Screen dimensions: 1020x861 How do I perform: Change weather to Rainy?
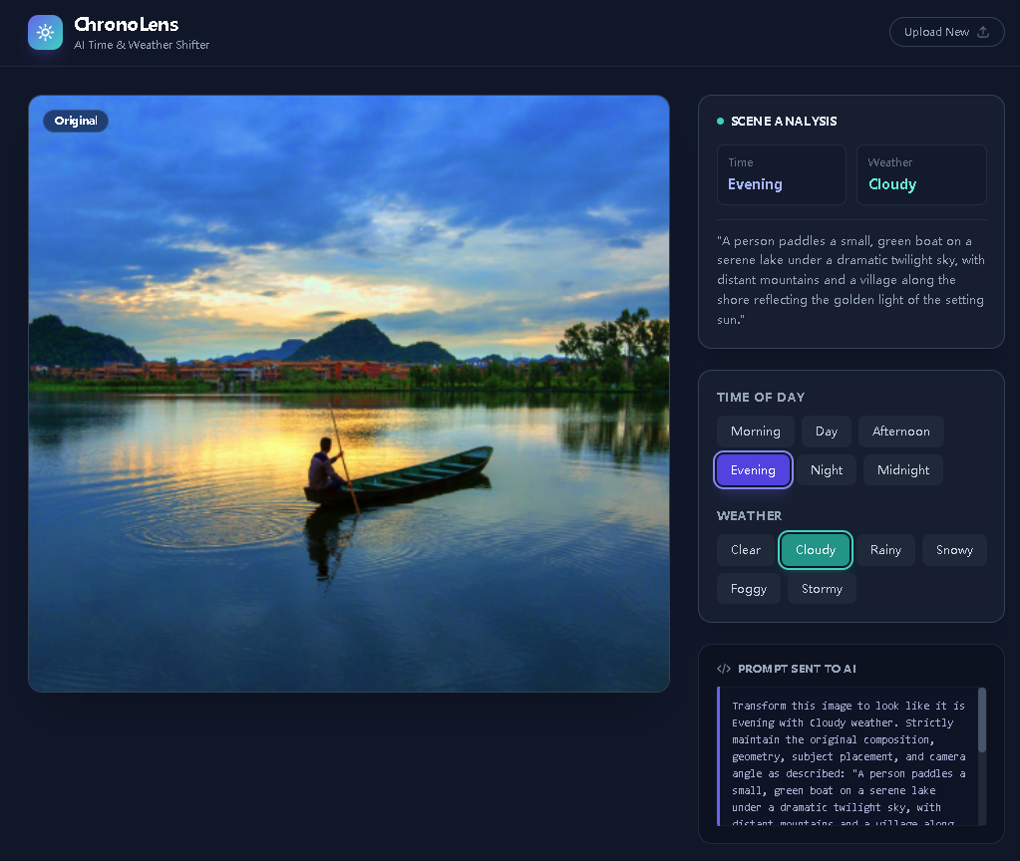tap(884, 550)
